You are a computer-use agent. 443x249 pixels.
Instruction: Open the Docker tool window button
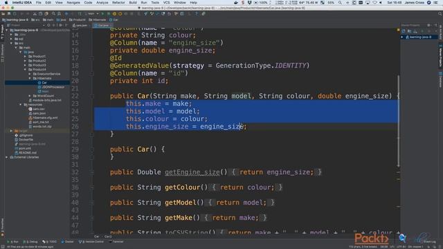click(x=67, y=241)
